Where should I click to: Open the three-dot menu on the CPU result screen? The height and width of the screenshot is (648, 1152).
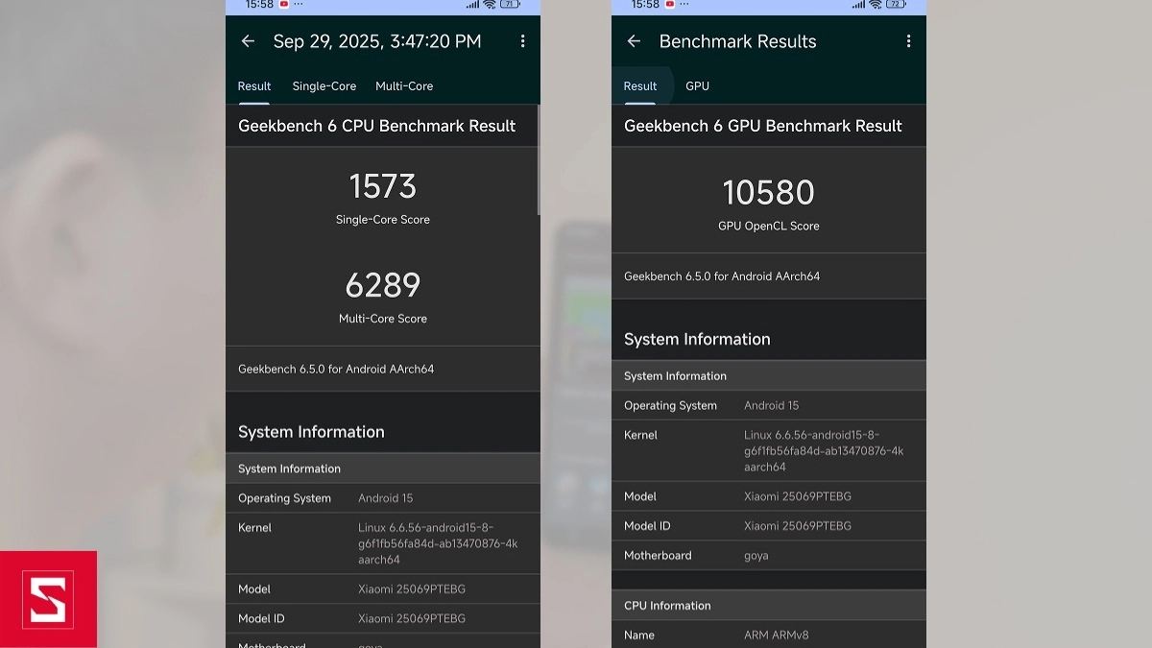[522, 41]
